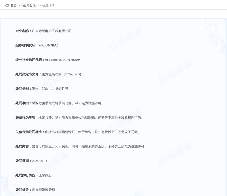Select penalty content starting 警告，罚款三万元人民币
The width and height of the screenshot is (227, 196).
tap(89, 146)
